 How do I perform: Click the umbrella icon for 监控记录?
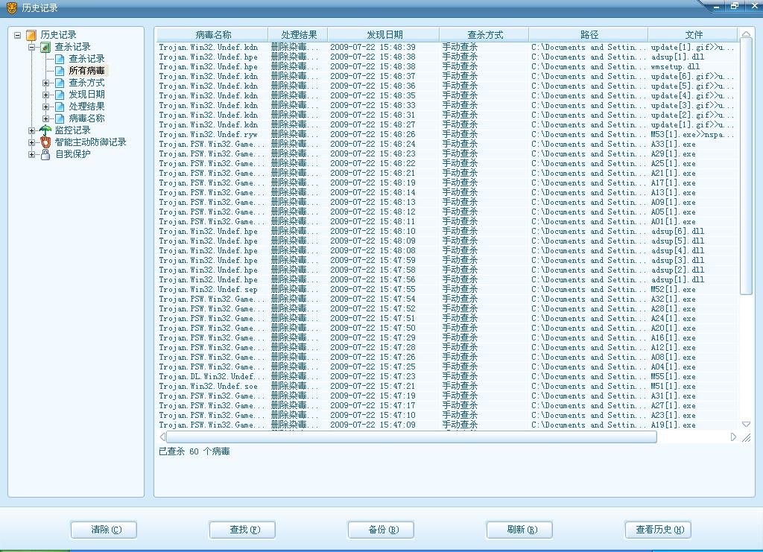[45, 130]
